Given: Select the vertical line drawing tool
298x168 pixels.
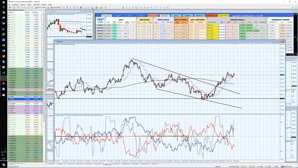Looking at the screenshot, I should [113, 7].
